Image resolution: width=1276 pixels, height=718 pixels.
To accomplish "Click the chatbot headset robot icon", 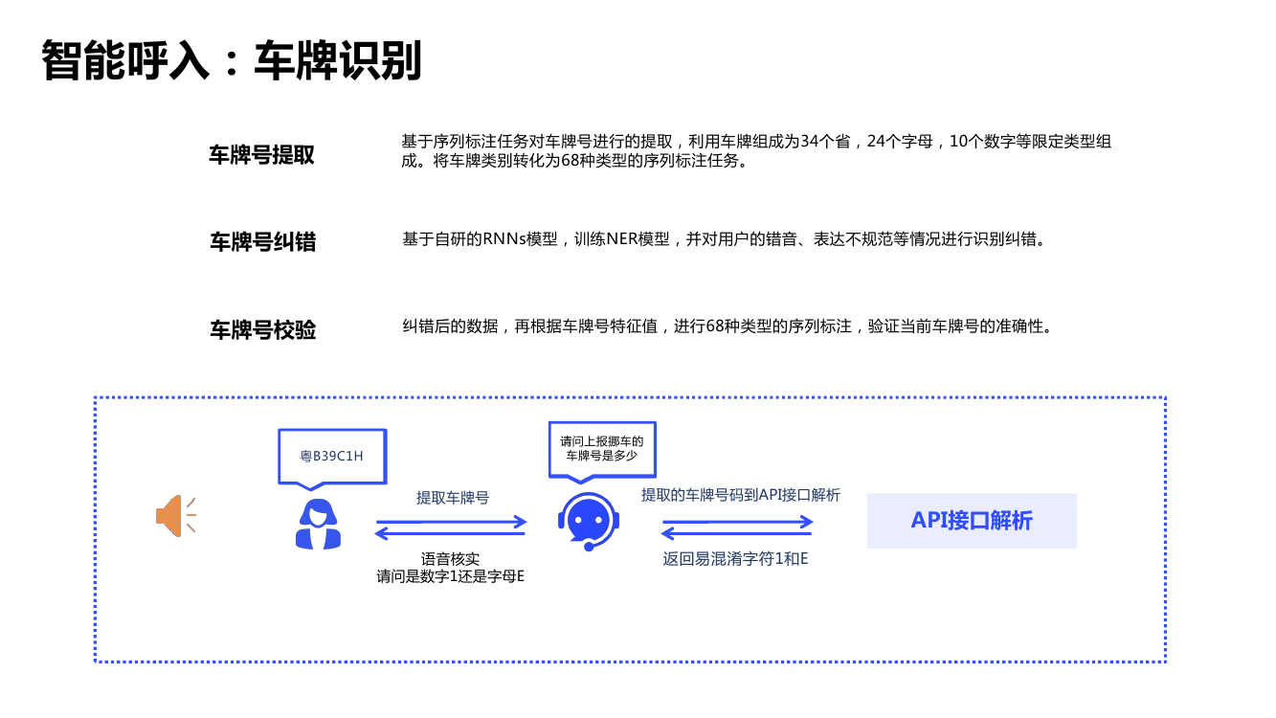I will (x=588, y=523).
